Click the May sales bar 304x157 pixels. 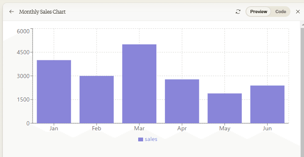tap(225, 108)
